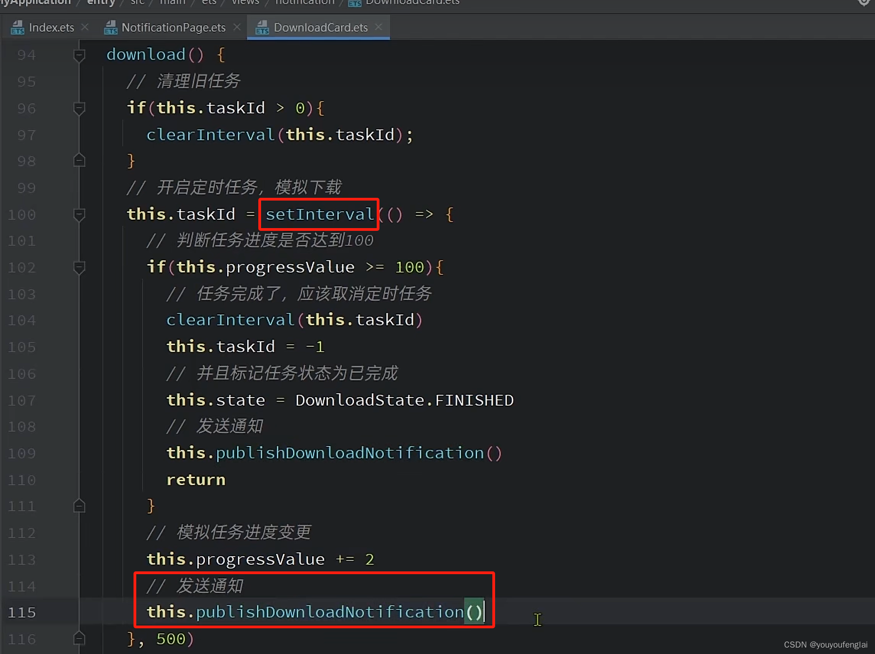Switch to the Index.ets tab
The width and height of the screenshot is (875, 654).
coord(51,28)
